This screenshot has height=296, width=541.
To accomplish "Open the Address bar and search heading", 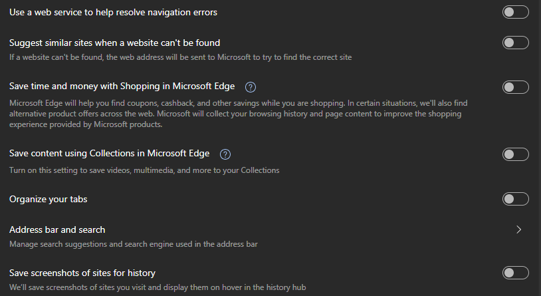I will click(57, 229).
